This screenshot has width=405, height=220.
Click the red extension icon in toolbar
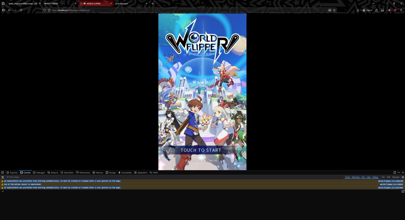[395, 10]
